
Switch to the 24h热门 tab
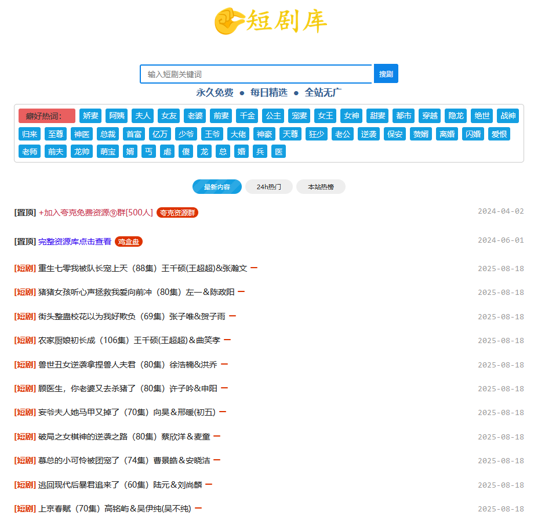268,187
